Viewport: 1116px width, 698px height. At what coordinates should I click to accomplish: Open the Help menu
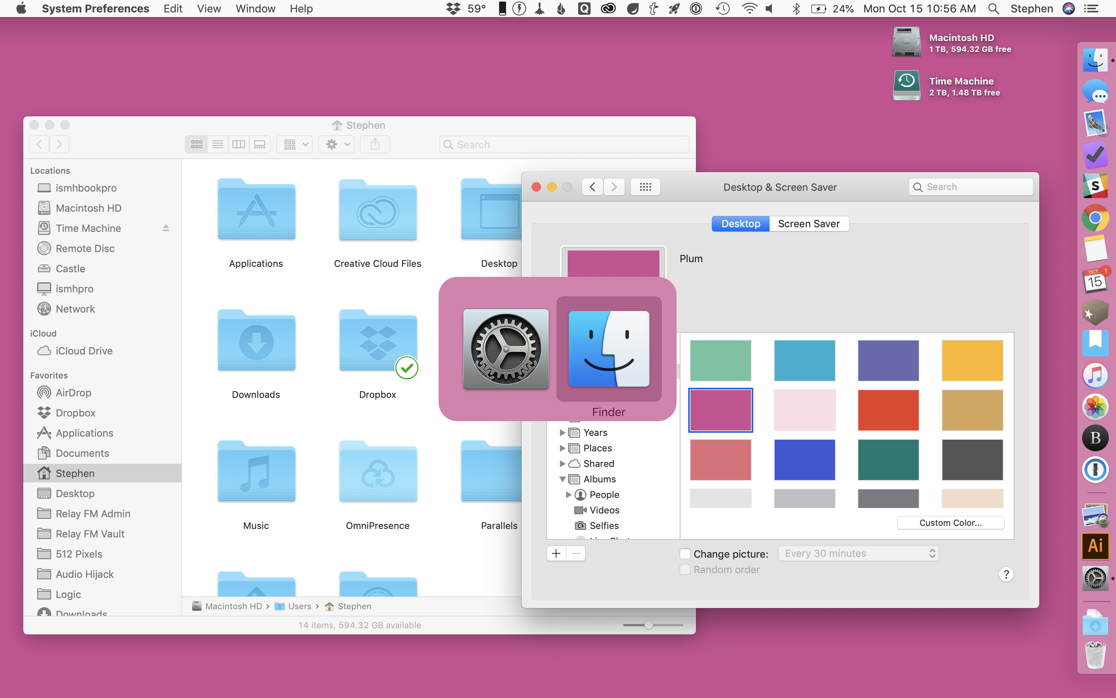coord(301,9)
